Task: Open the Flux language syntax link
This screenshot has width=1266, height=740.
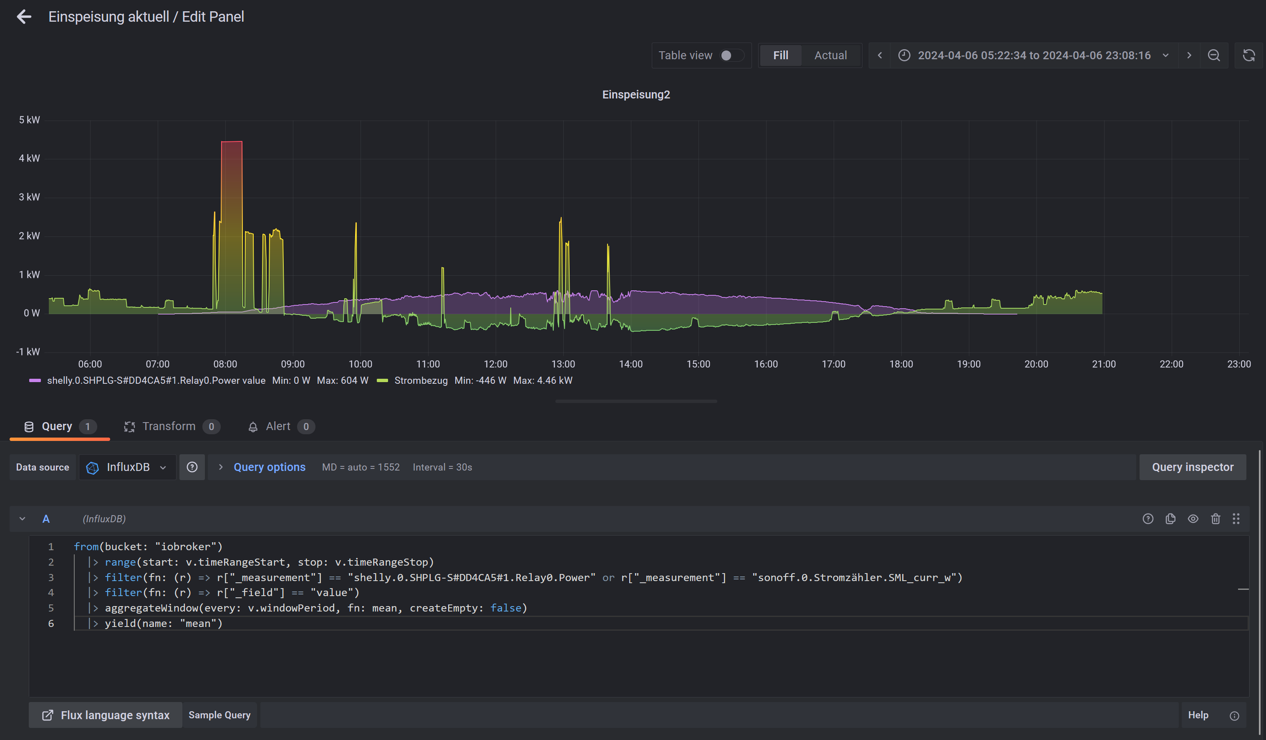Action: point(106,715)
